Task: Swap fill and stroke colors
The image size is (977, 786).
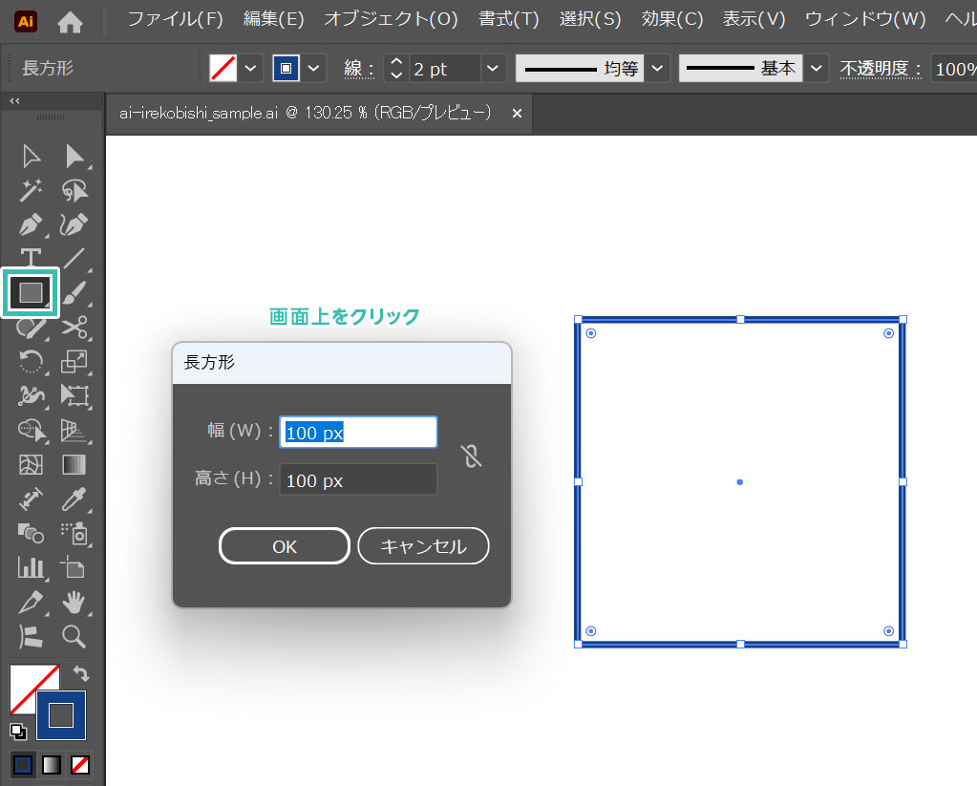Action: 81,674
